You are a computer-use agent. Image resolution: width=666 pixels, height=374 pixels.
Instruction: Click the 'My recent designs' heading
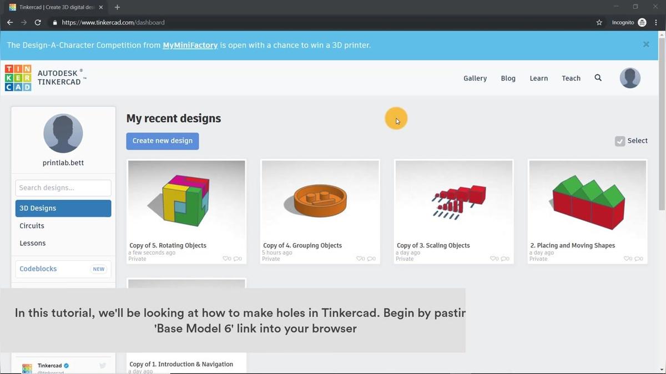coord(174,118)
